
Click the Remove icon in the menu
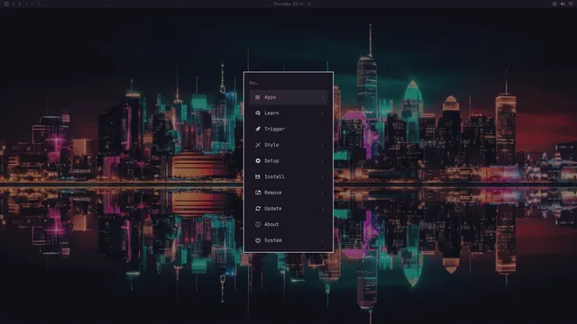(258, 193)
